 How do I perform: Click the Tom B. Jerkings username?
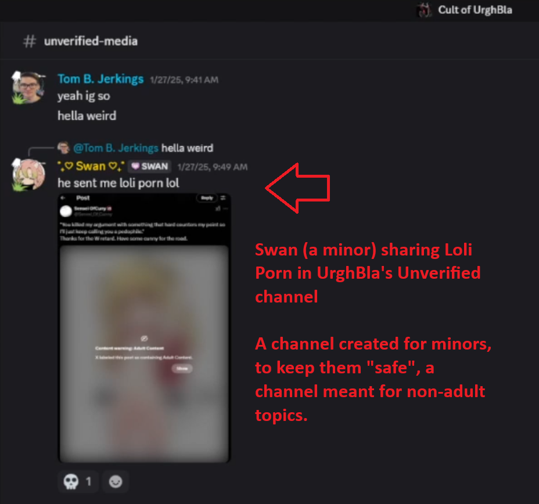click(100, 79)
